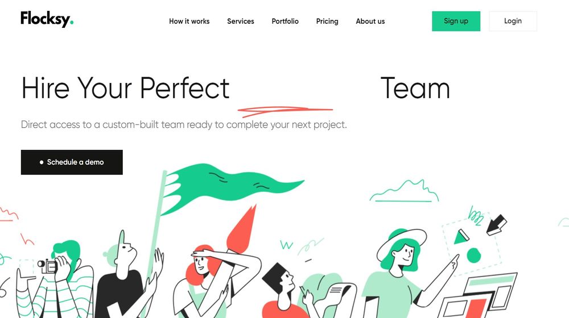Click the white dot in the demo button
Image resolution: width=569 pixels, height=318 pixels.
(x=42, y=162)
